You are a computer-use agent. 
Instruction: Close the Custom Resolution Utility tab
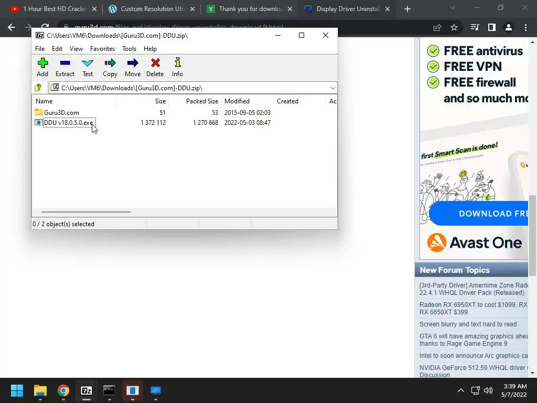(x=192, y=9)
